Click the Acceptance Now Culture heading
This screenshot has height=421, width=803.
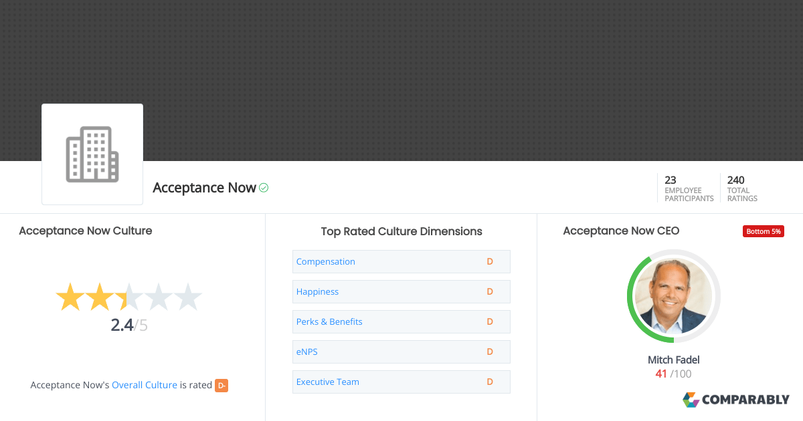point(86,231)
